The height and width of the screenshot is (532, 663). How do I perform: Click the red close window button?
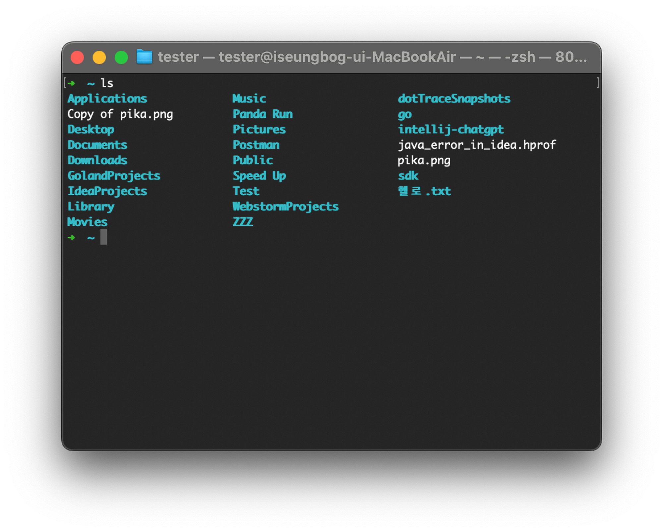77,57
